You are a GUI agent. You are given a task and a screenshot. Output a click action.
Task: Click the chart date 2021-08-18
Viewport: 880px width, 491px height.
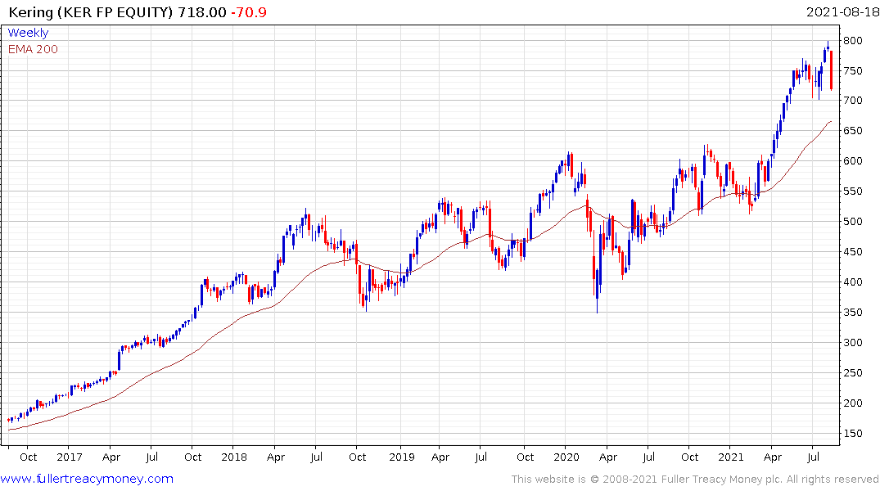tap(842, 11)
